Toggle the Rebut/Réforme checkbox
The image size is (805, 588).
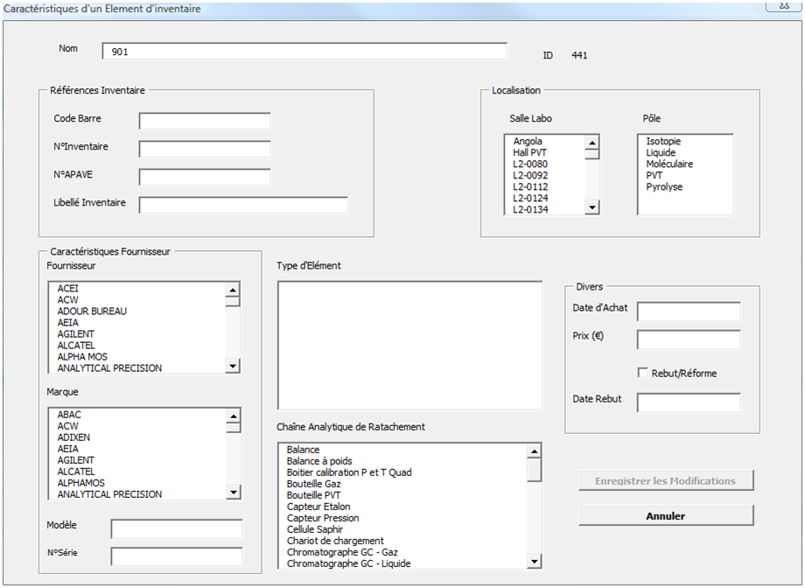(x=643, y=373)
